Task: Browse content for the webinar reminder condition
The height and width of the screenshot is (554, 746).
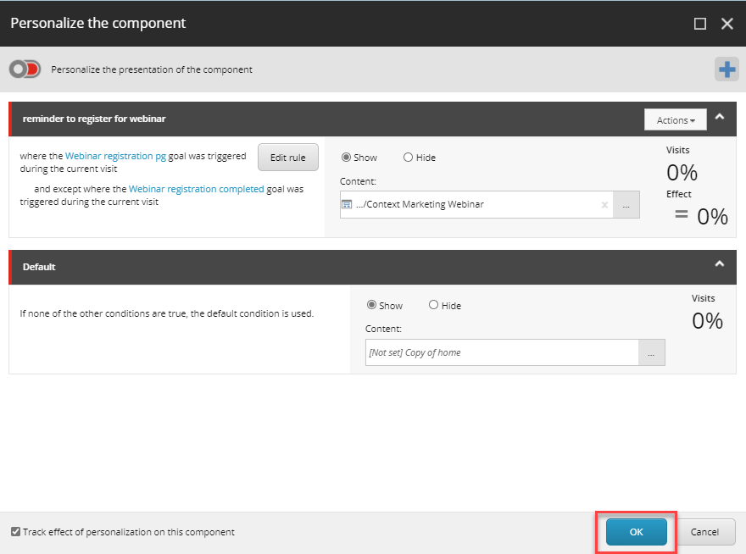Action: click(626, 205)
